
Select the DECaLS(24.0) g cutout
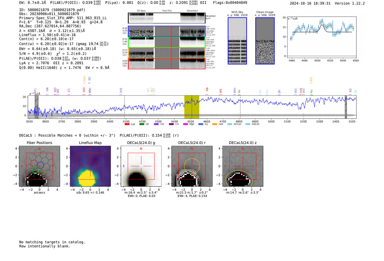[x=141, y=166]
